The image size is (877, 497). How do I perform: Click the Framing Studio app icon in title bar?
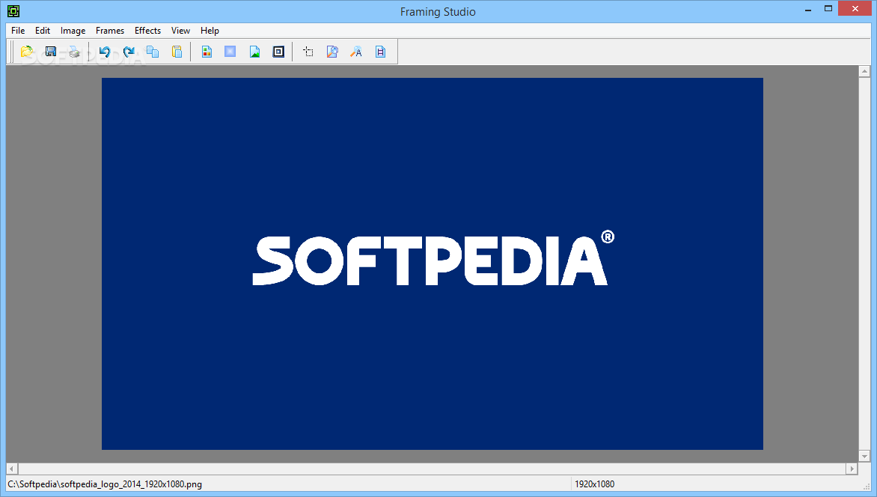coord(13,10)
